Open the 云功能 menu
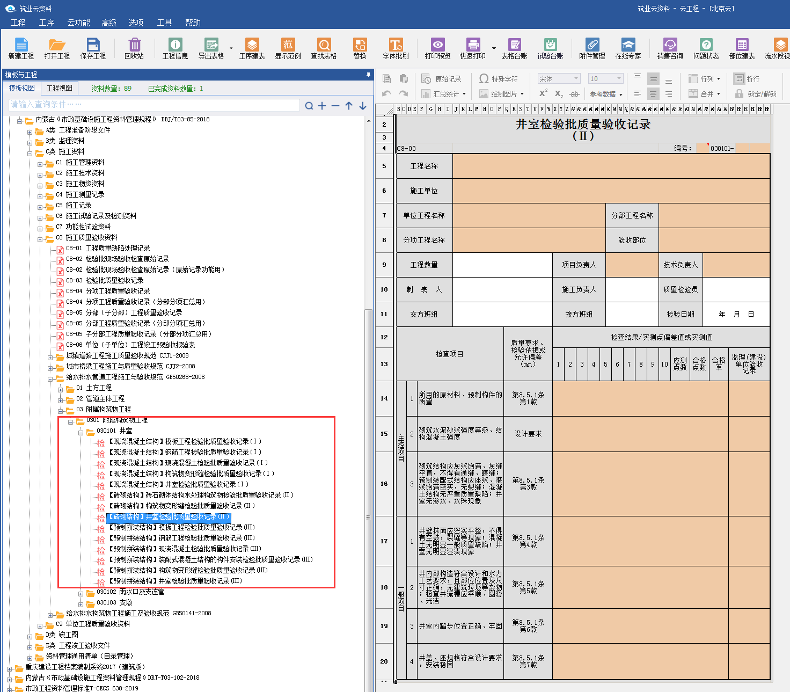This screenshot has width=790, height=692. (78, 23)
